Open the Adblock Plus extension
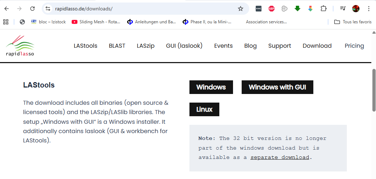This screenshot has width=376, height=179. tap(272, 9)
